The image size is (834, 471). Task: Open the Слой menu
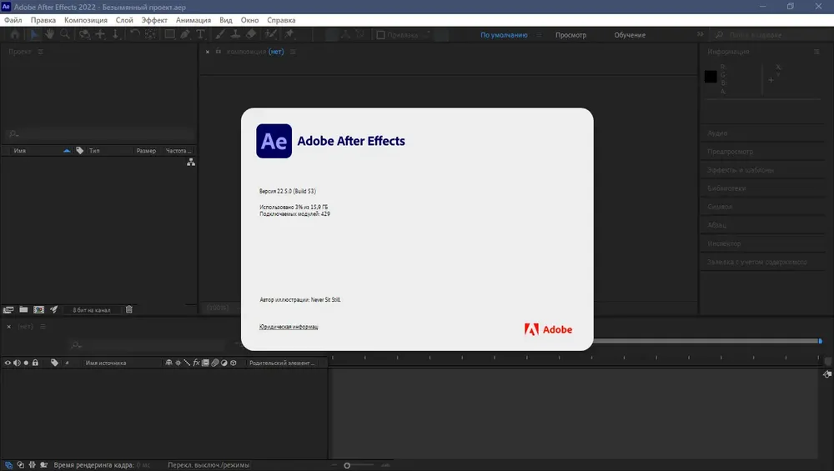pyautogui.click(x=124, y=20)
